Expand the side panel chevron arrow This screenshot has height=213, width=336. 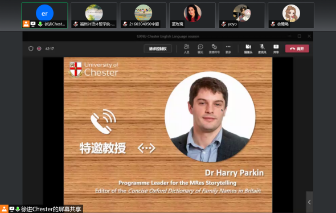tap(309, 202)
